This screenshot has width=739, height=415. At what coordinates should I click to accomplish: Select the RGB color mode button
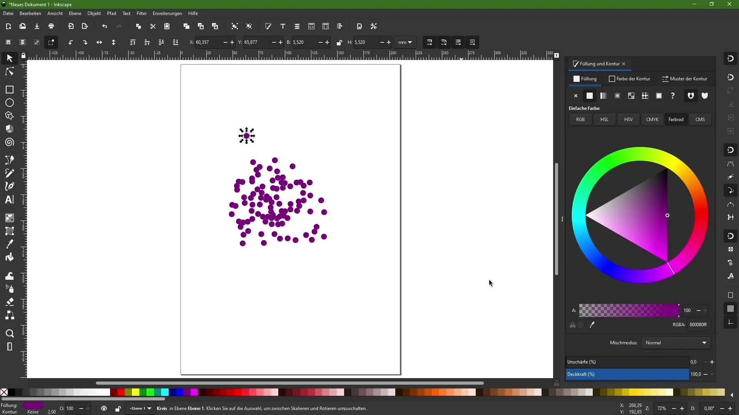point(580,120)
